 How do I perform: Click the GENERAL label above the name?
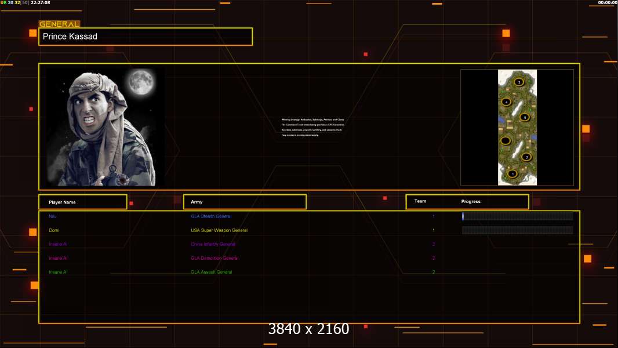click(x=59, y=24)
